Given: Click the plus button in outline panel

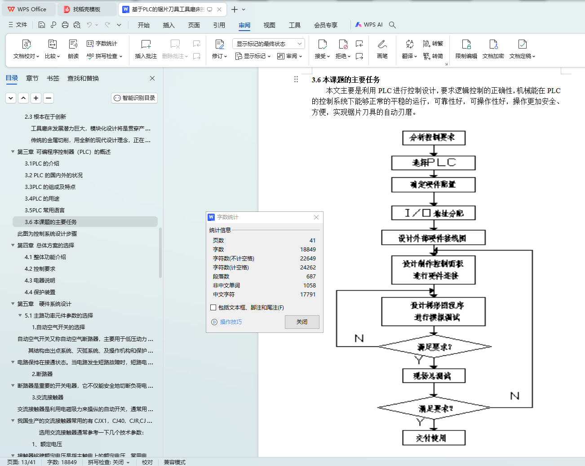Looking at the screenshot, I should click(x=36, y=98).
